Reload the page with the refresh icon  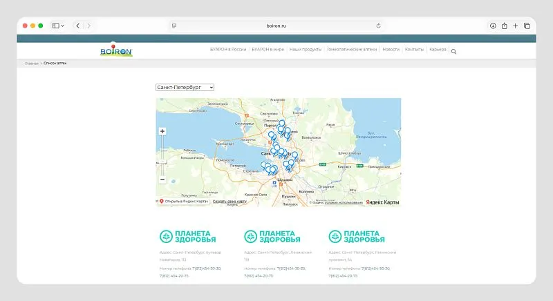pos(378,26)
